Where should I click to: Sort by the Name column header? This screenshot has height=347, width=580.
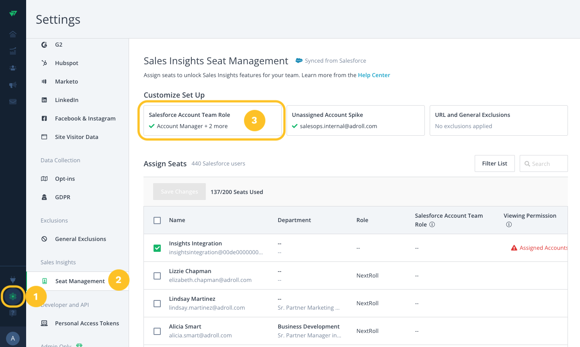pos(177,220)
